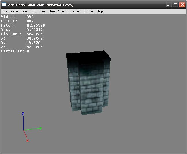
Task: Click the red X axis label
Action: (x=27, y=140)
